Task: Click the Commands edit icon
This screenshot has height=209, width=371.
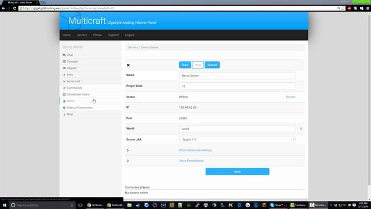Action: click(64, 88)
